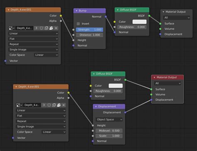Open All target dropdown on red-header Material Output

pos(167,83)
